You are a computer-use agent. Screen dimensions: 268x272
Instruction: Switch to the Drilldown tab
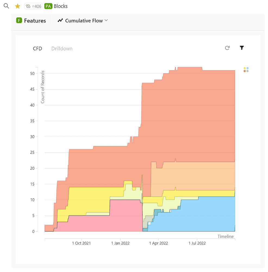62,49
